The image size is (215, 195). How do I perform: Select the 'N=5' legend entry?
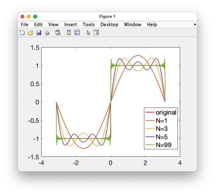coord(156,137)
